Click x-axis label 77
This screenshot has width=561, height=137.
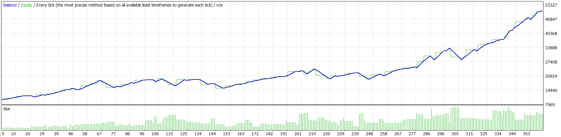[x=113, y=134]
